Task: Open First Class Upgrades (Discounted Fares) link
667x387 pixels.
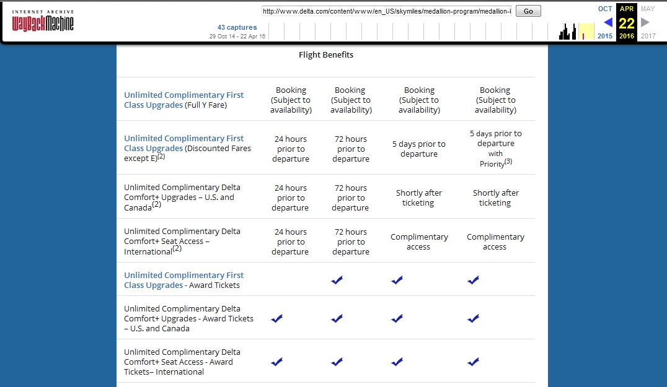Action: [183, 143]
